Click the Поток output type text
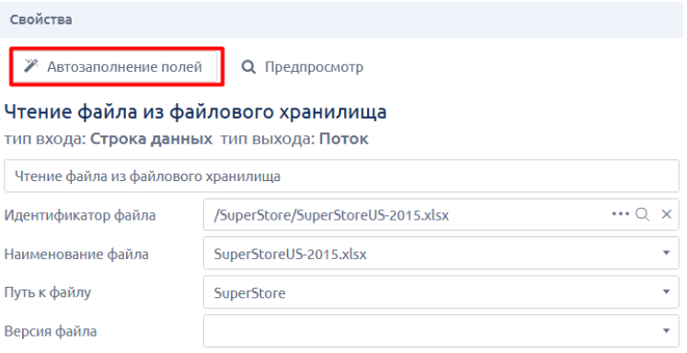687x353 pixels. pos(344,139)
